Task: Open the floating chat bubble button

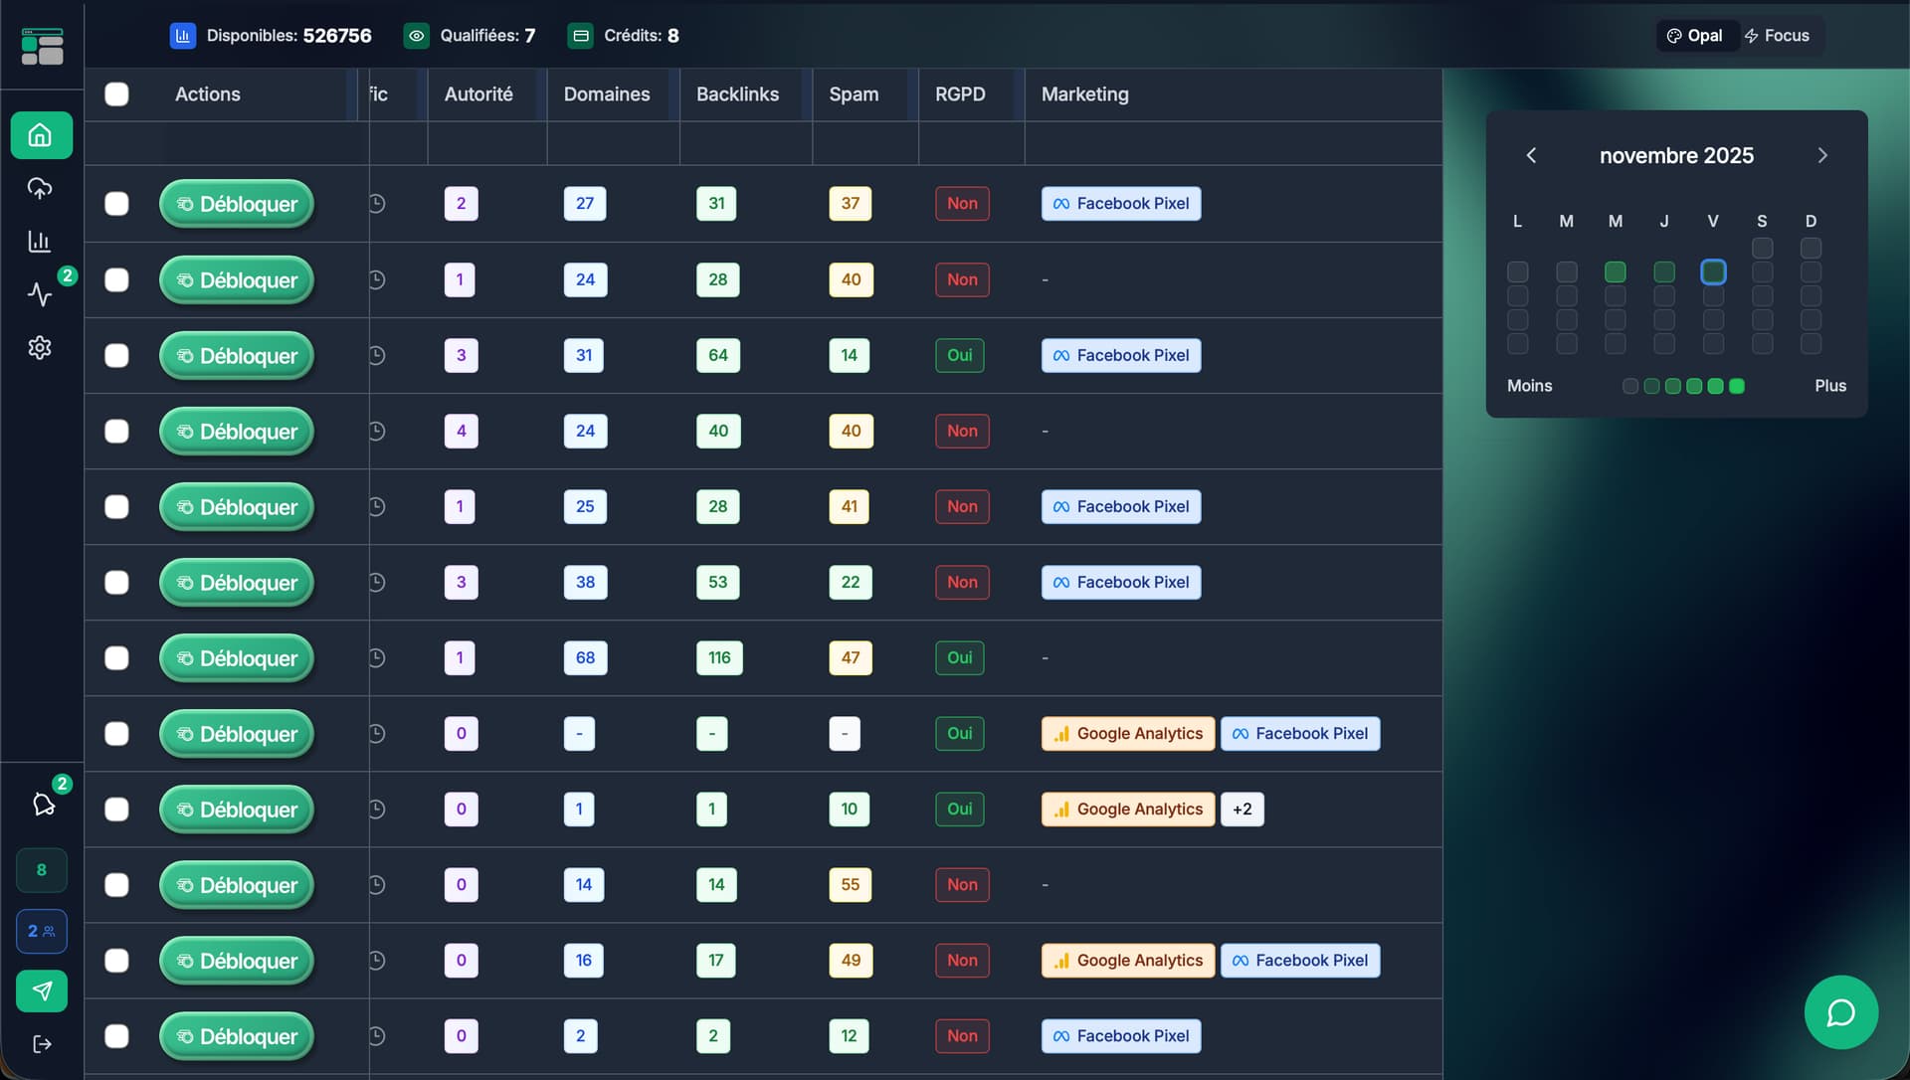Action: pyautogui.click(x=1840, y=1012)
